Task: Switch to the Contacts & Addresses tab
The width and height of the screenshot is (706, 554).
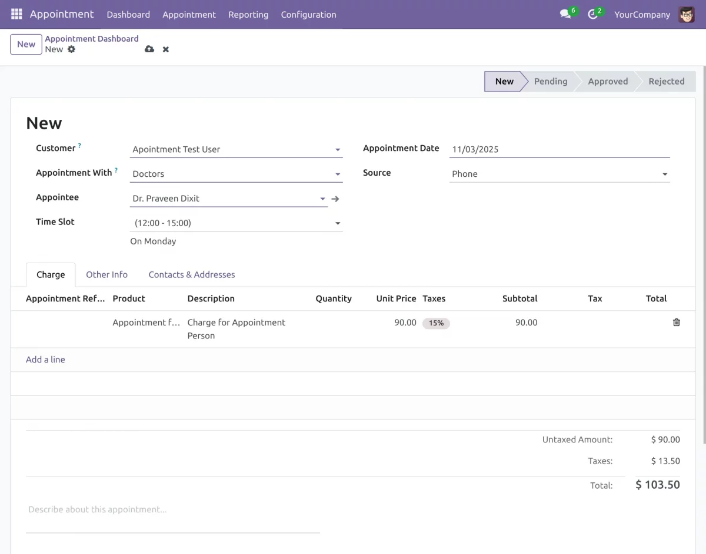Action: pyautogui.click(x=192, y=274)
